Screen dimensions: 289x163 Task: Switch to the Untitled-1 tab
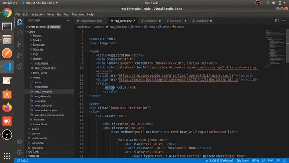[x=177, y=21]
